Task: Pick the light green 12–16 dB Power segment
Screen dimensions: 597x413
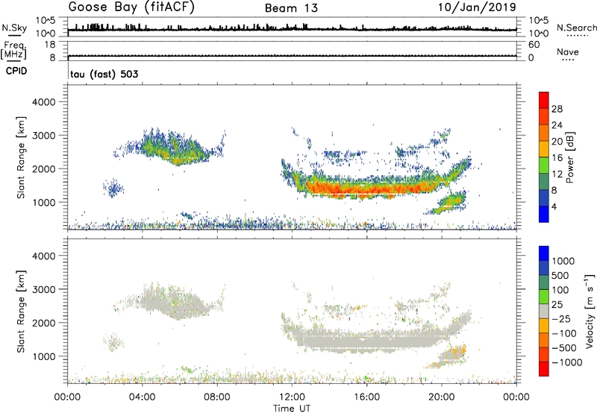Action: click(x=544, y=165)
